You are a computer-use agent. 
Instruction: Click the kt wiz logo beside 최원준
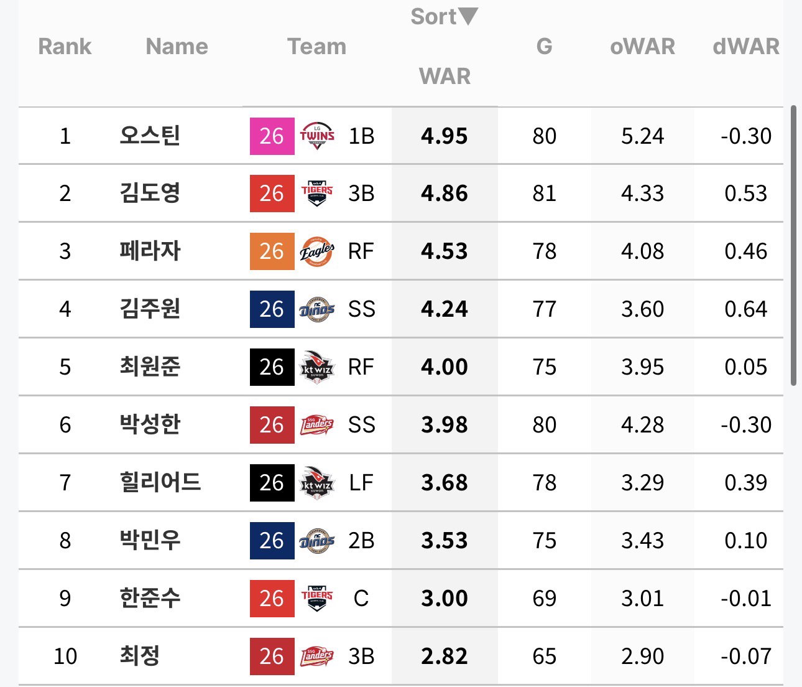(x=317, y=367)
